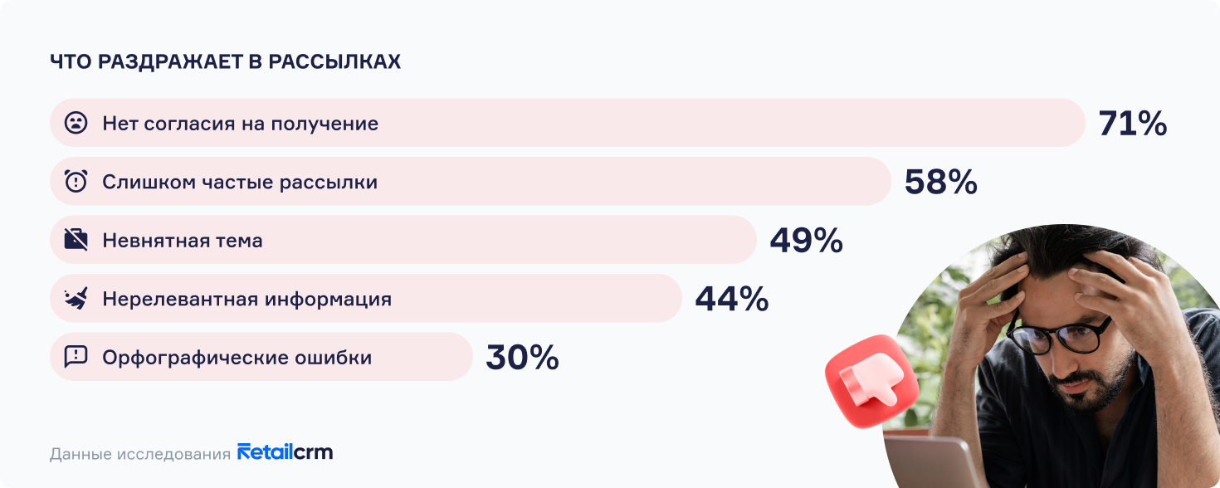This screenshot has height=488, width=1220.
Task: Select the 'Слишком частые рассылки' label
Action: click(x=240, y=182)
